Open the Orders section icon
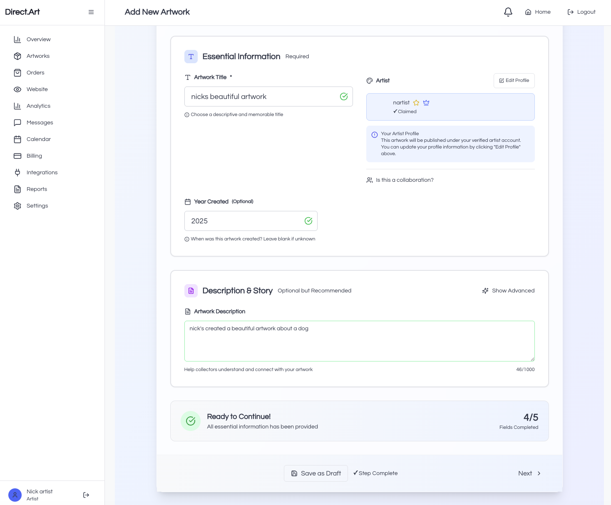 17,72
